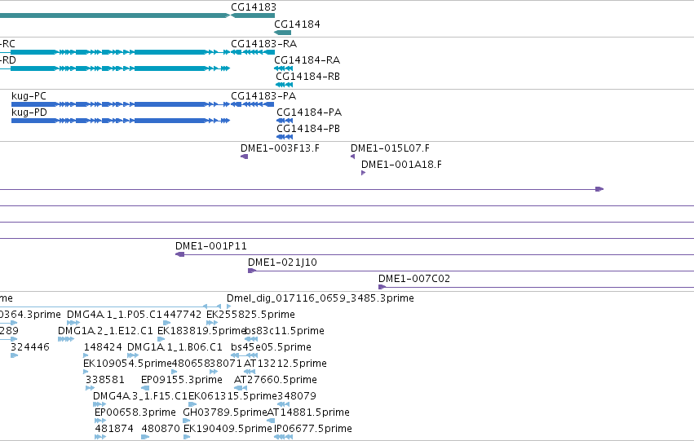Click the DME1-001P11 clone arrowhead
The width and height of the screenshot is (694, 441).
click(179, 254)
